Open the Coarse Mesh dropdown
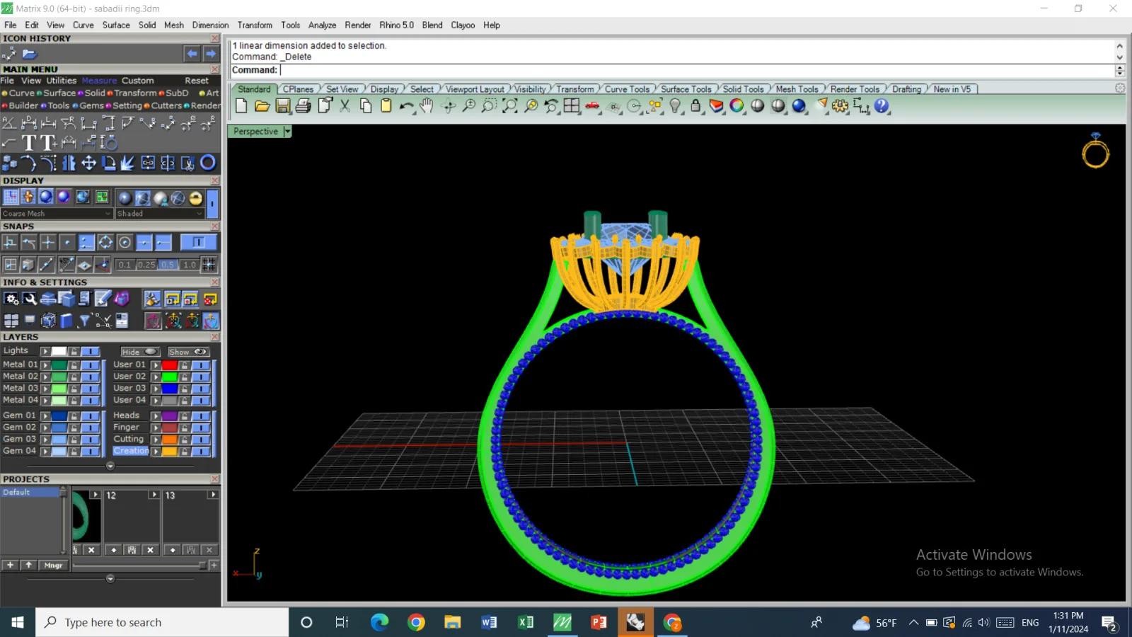1132x637 pixels. [x=57, y=214]
